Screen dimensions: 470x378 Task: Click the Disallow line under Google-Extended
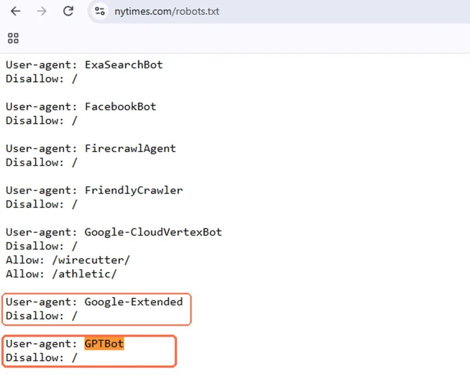[41, 316]
